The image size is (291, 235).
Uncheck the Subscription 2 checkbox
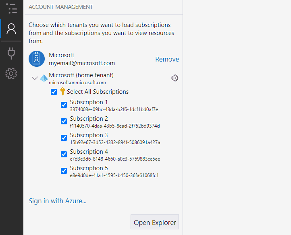[64, 122]
